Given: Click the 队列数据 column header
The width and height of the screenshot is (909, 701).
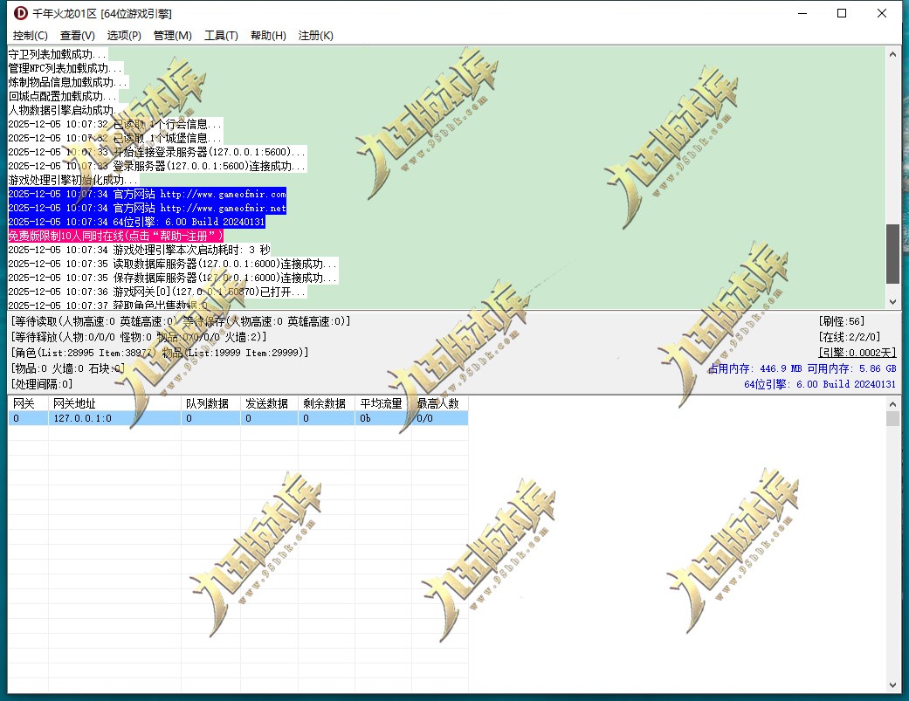Looking at the screenshot, I should click(210, 403).
